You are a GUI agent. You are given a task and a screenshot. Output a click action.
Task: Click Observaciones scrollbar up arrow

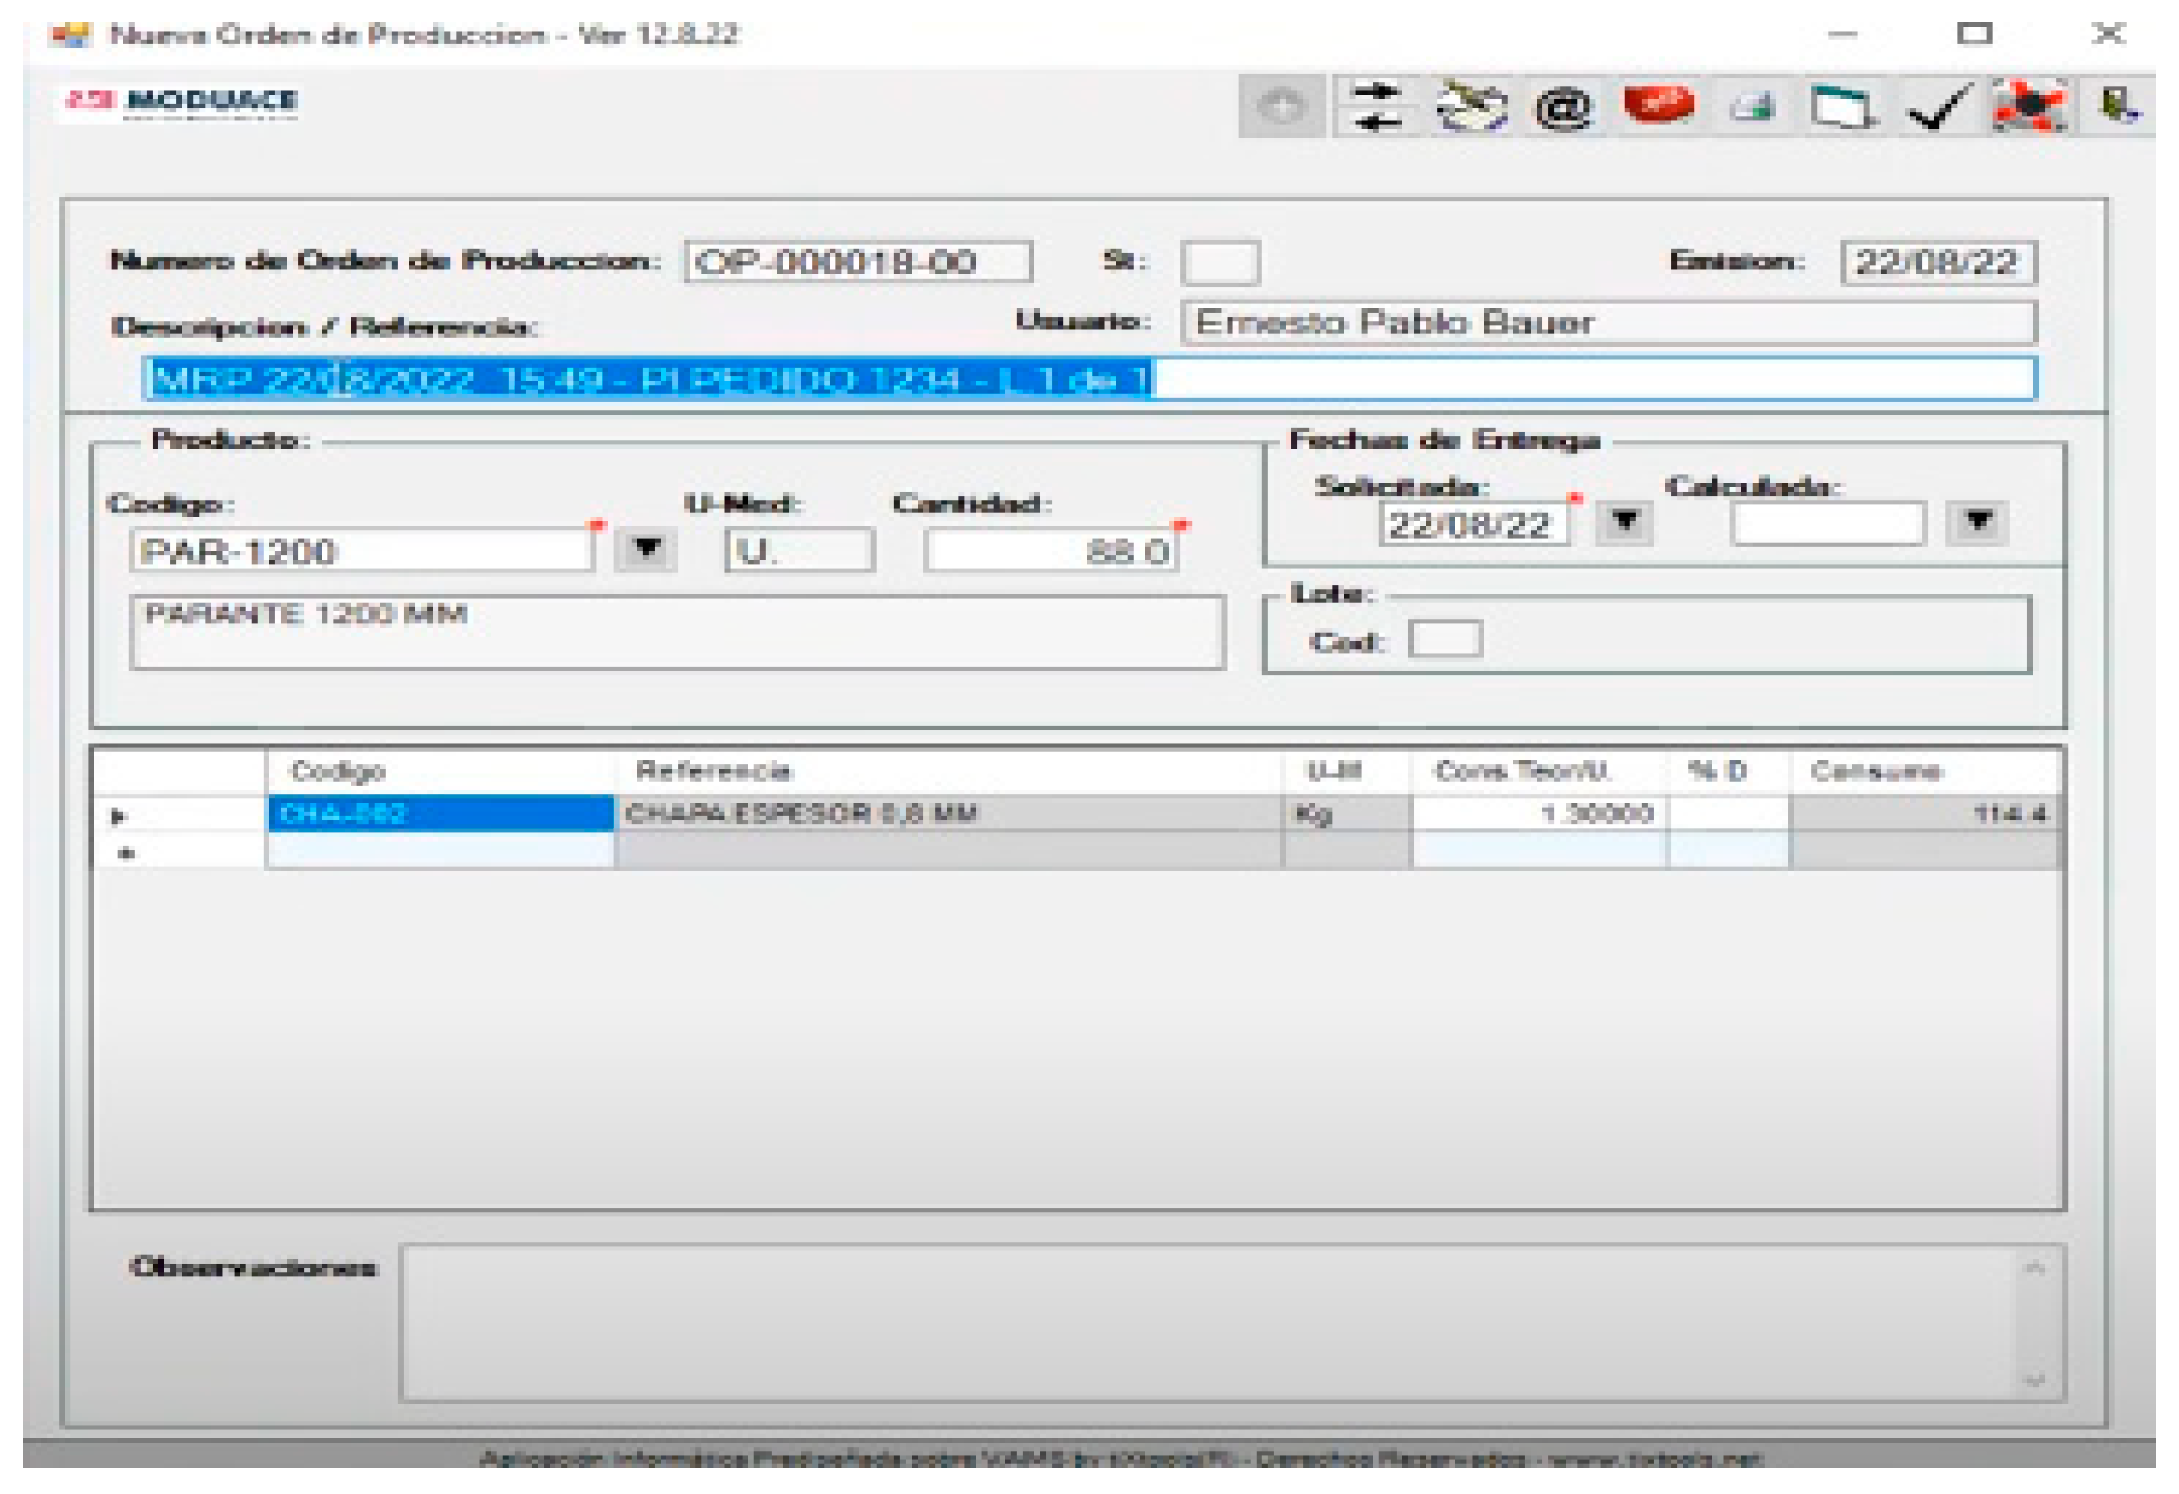coord(2034,1268)
